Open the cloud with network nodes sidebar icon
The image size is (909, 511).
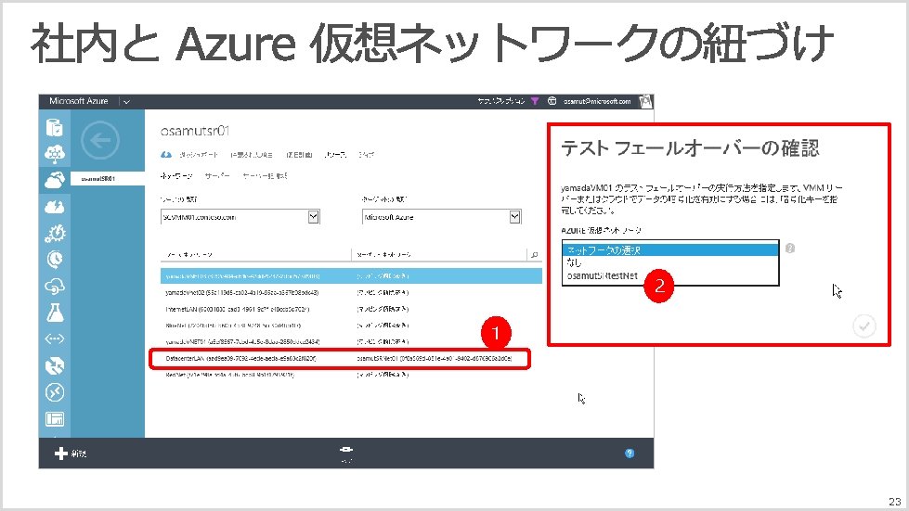pos(55,153)
